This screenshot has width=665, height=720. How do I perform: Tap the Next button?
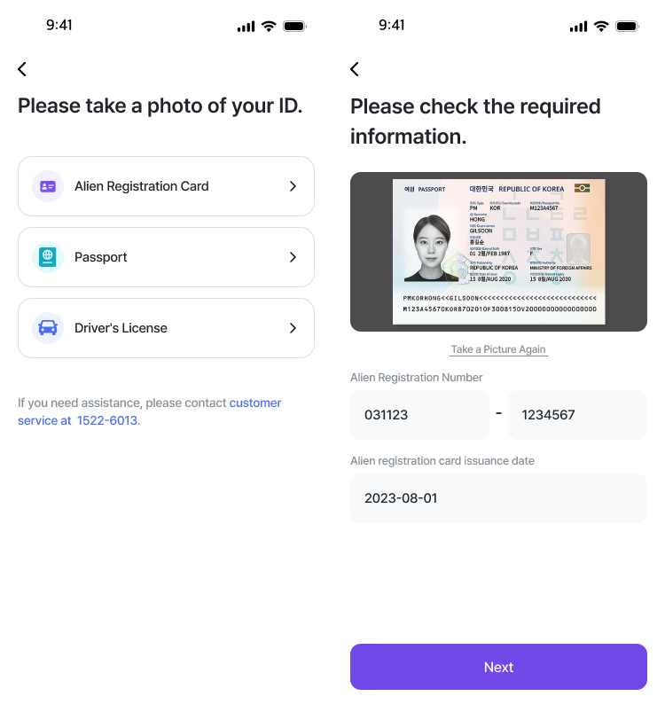[x=498, y=667]
